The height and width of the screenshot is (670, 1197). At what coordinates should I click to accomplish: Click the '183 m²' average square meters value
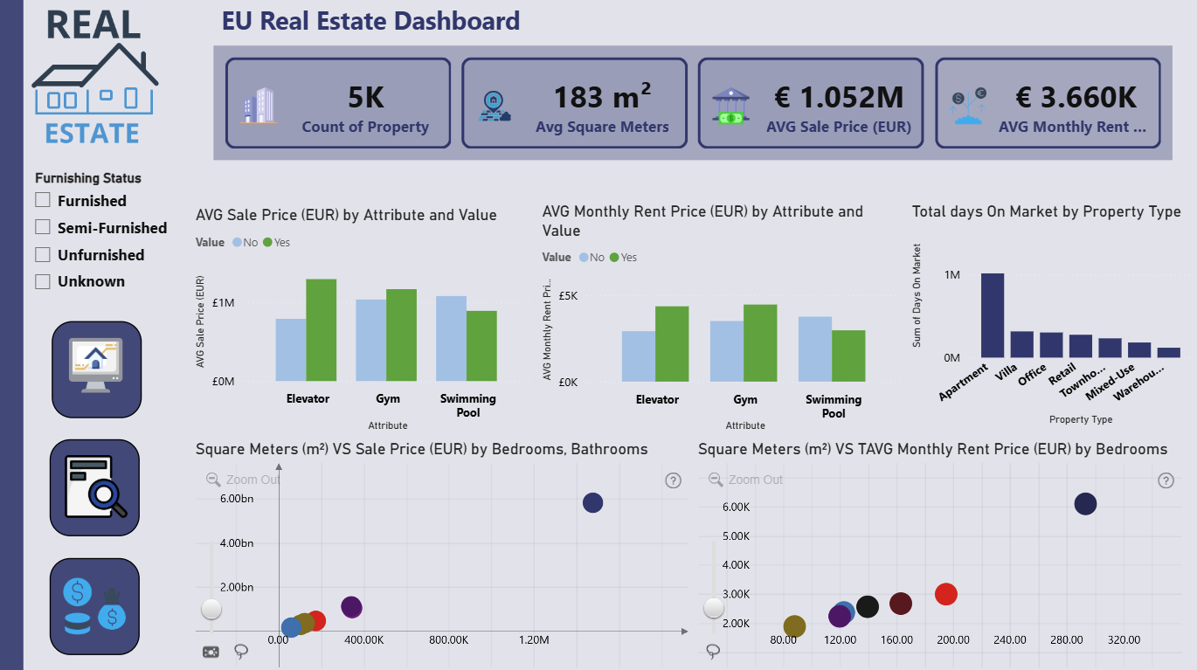(602, 97)
